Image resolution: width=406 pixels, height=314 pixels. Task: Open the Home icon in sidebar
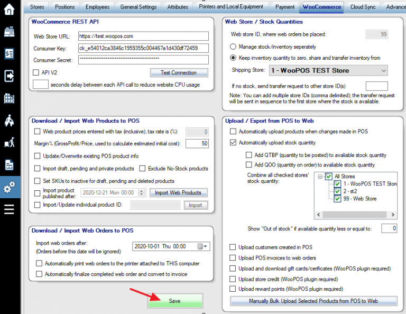[x=9, y=10]
